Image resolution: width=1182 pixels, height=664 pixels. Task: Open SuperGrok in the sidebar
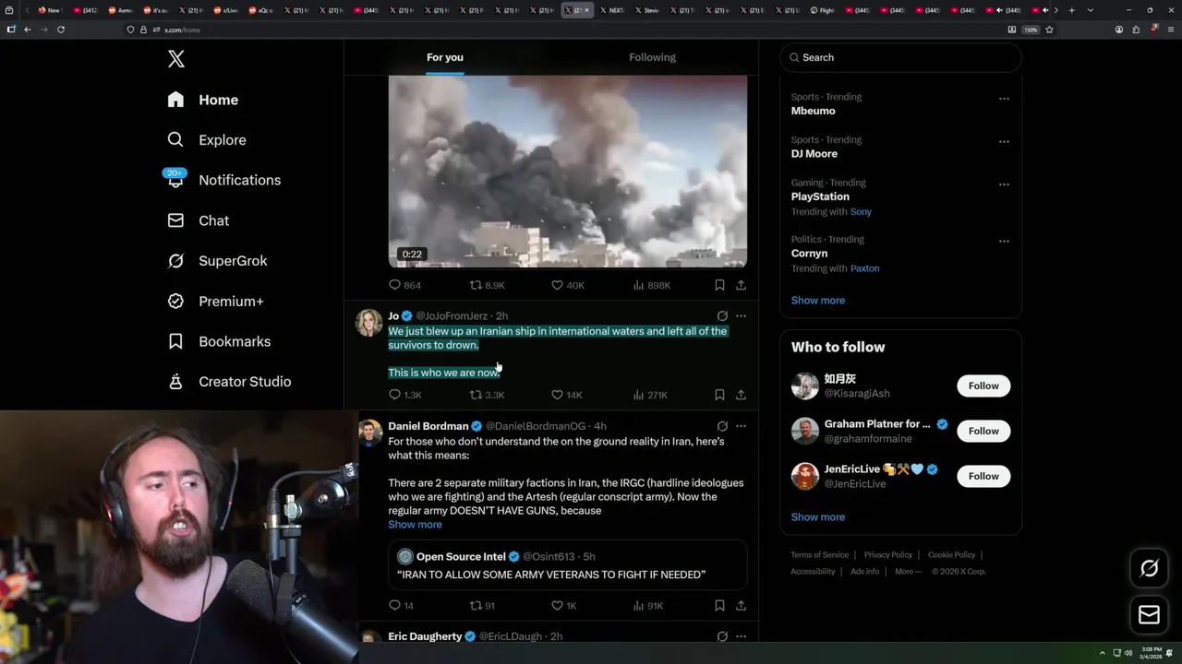coord(218,261)
